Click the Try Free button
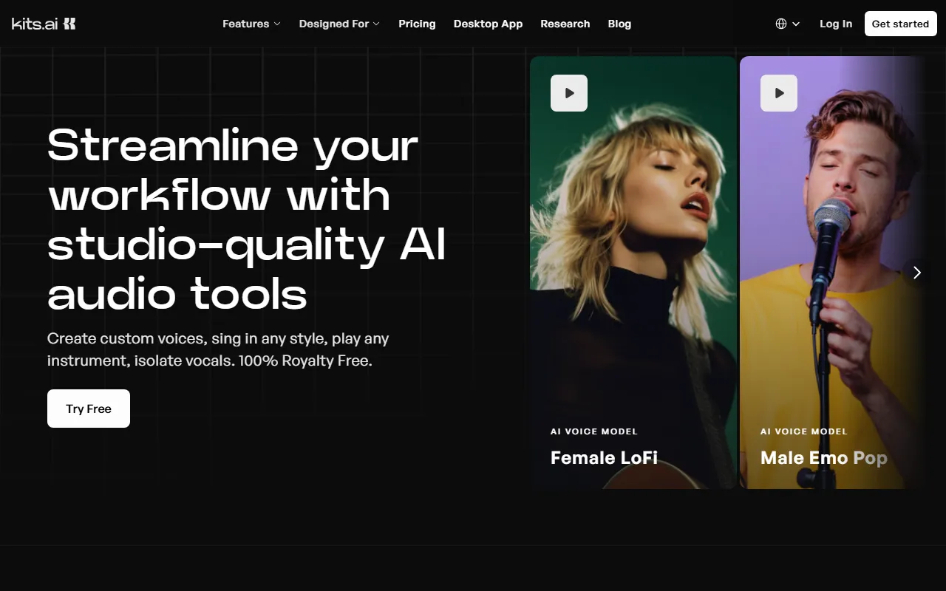Image resolution: width=946 pixels, height=591 pixels. coord(89,409)
